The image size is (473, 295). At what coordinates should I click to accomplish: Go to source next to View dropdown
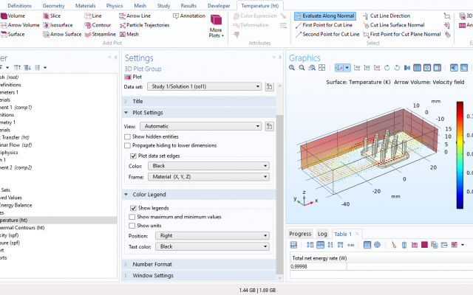[x=269, y=126]
